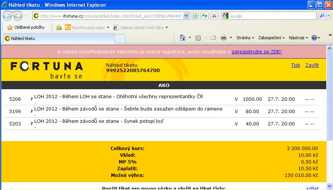This screenshot has width=333, height=190.
Task: Select bet number 5206
Action: (x=15, y=99)
